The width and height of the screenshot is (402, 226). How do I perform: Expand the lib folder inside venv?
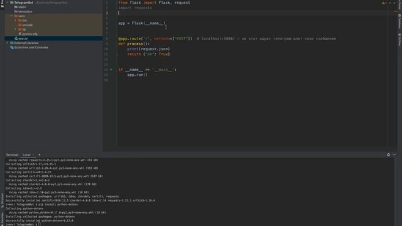[15, 30]
